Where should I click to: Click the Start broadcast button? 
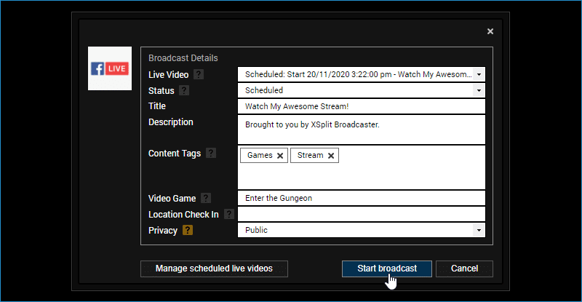point(387,269)
